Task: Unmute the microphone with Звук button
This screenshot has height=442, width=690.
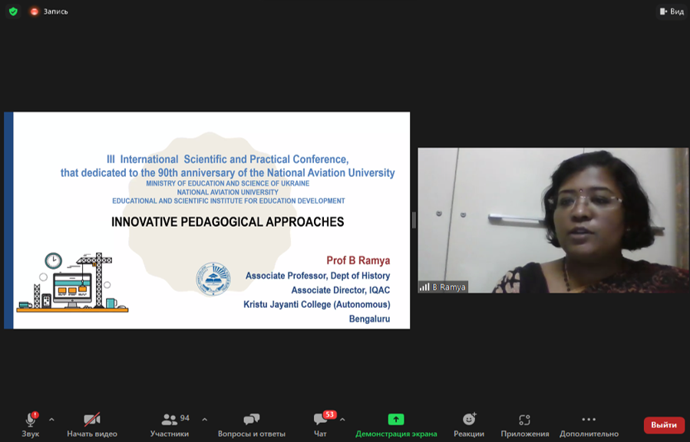Action: (x=31, y=424)
